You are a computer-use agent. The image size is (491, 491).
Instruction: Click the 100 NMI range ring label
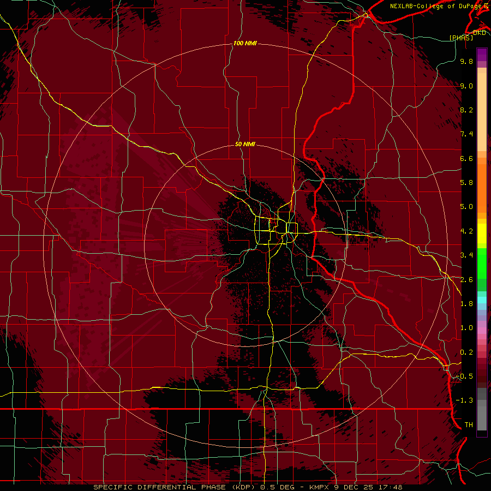(x=245, y=43)
